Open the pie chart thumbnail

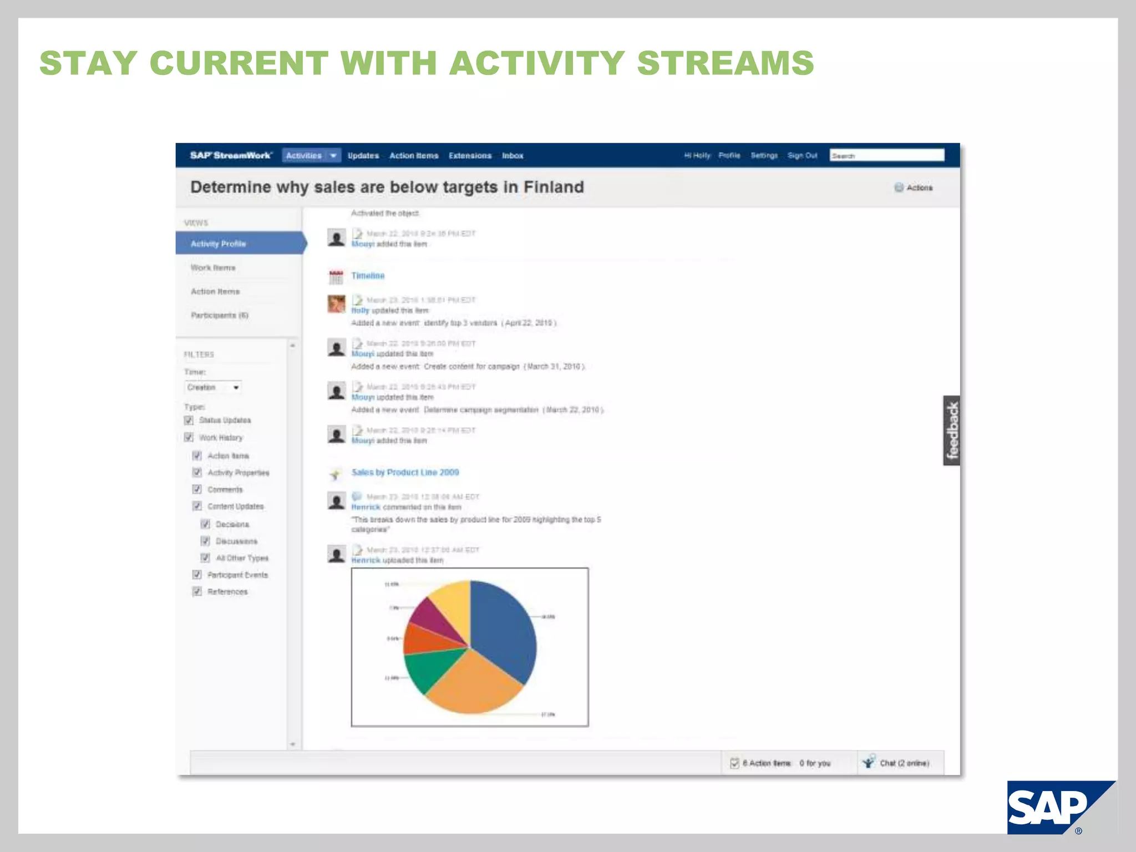point(470,647)
